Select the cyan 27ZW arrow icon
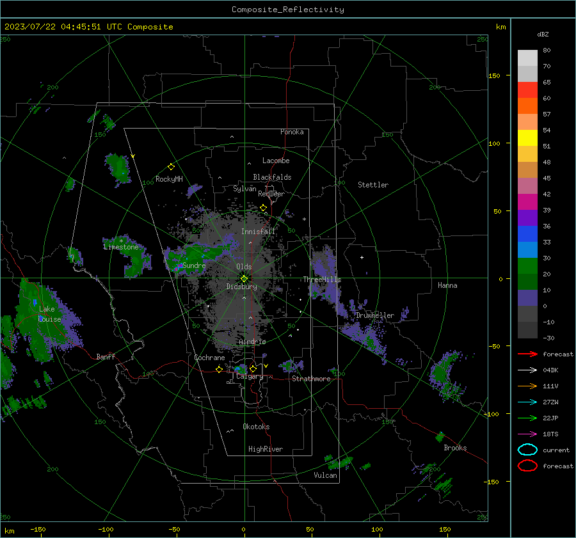 tap(527, 402)
